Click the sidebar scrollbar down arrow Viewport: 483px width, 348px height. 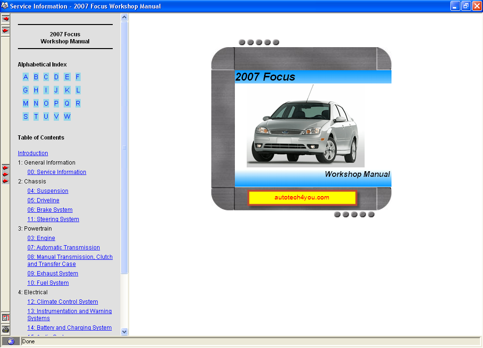pyautogui.click(x=124, y=331)
